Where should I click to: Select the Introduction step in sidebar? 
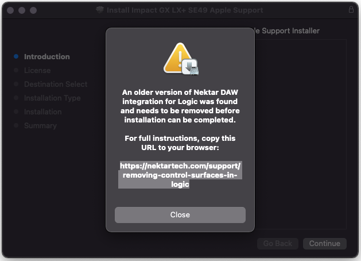pos(47,57)
